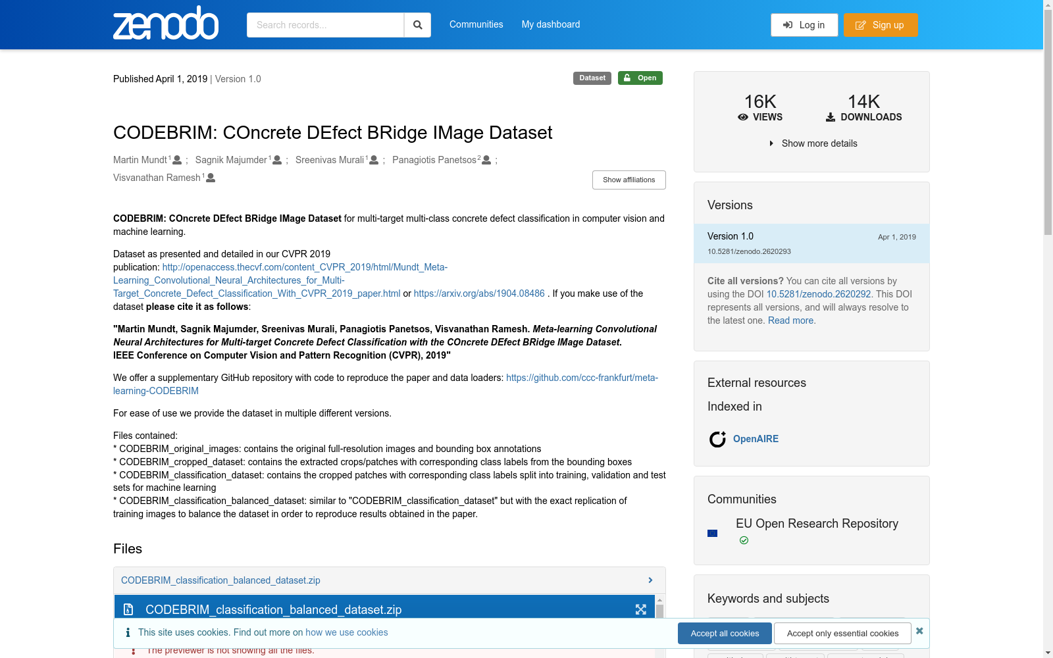Open the arxiv.org/abs/1904.08486 link
Screen dimensions: 1053x658
[479, 293]
